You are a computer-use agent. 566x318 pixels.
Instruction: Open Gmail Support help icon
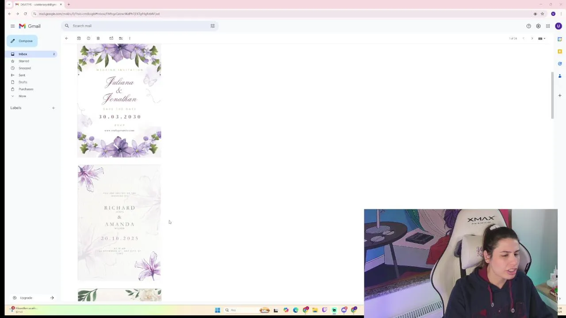(x=528, y=26)
